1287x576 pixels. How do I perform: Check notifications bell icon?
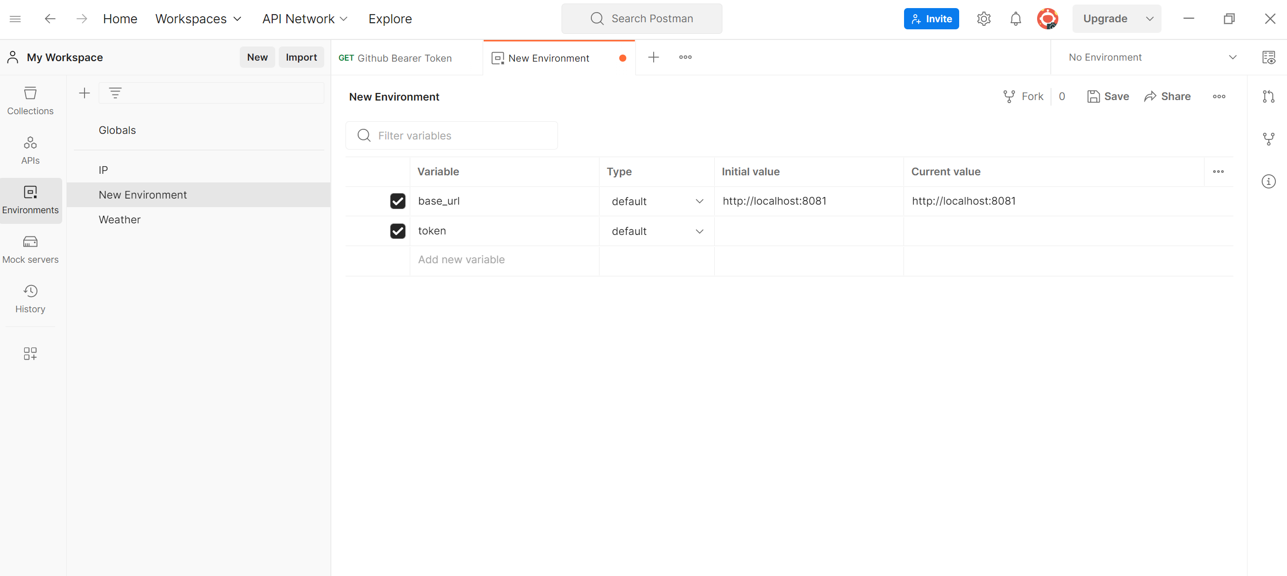pos(1015,18)
